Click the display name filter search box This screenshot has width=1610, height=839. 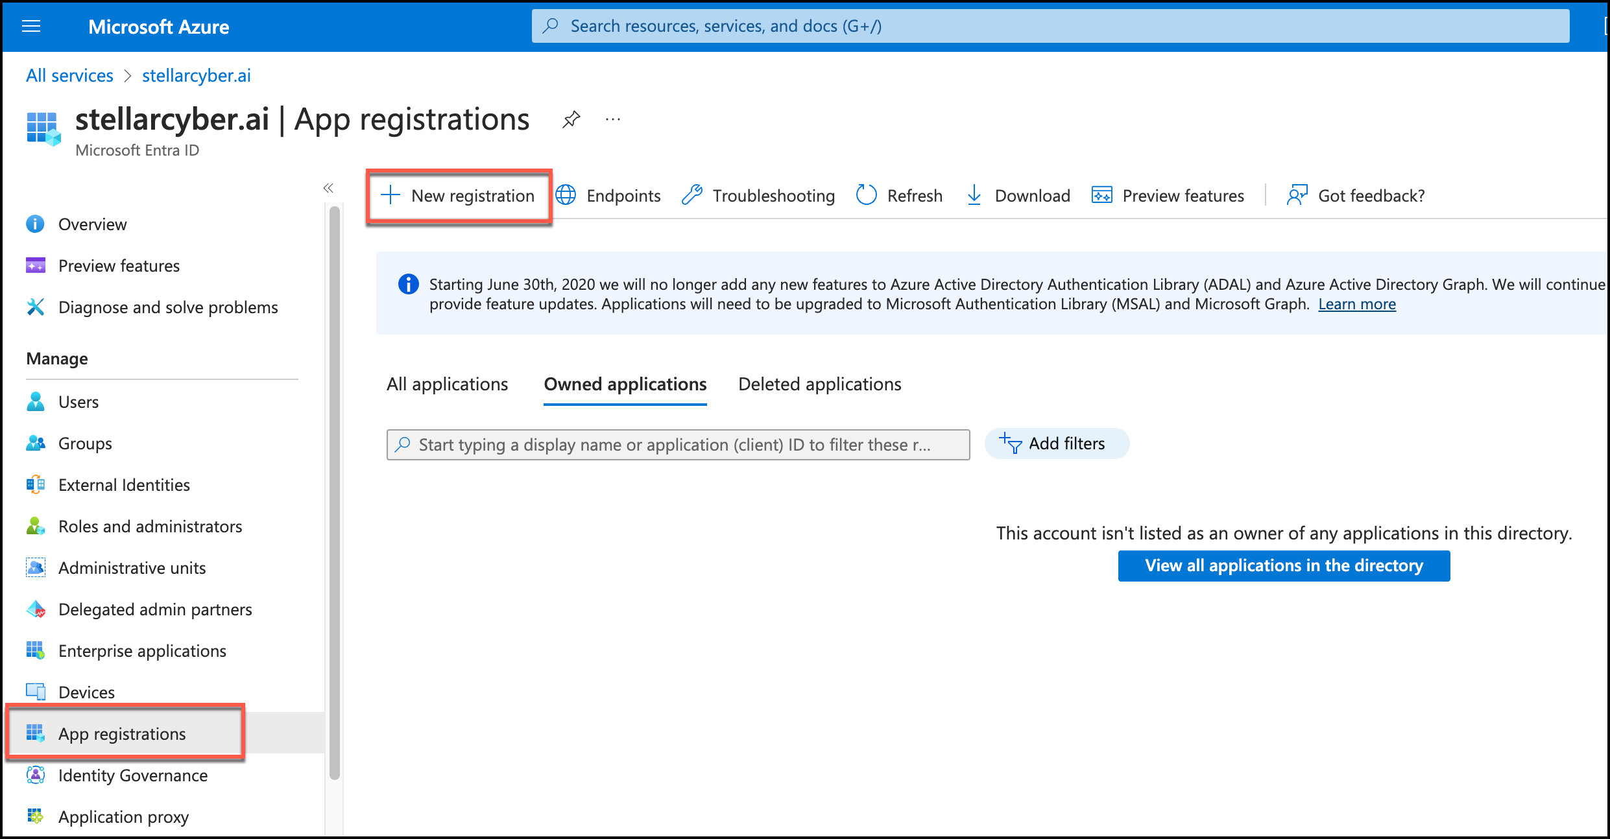click(678, 445)
